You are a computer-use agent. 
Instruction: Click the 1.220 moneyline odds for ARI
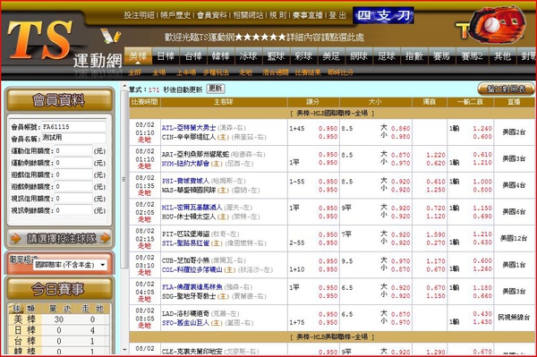(436, 155)
